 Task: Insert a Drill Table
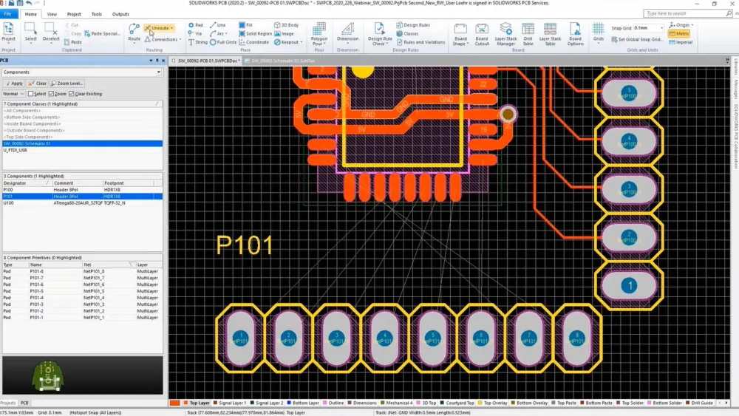click(x=528, y=34)
